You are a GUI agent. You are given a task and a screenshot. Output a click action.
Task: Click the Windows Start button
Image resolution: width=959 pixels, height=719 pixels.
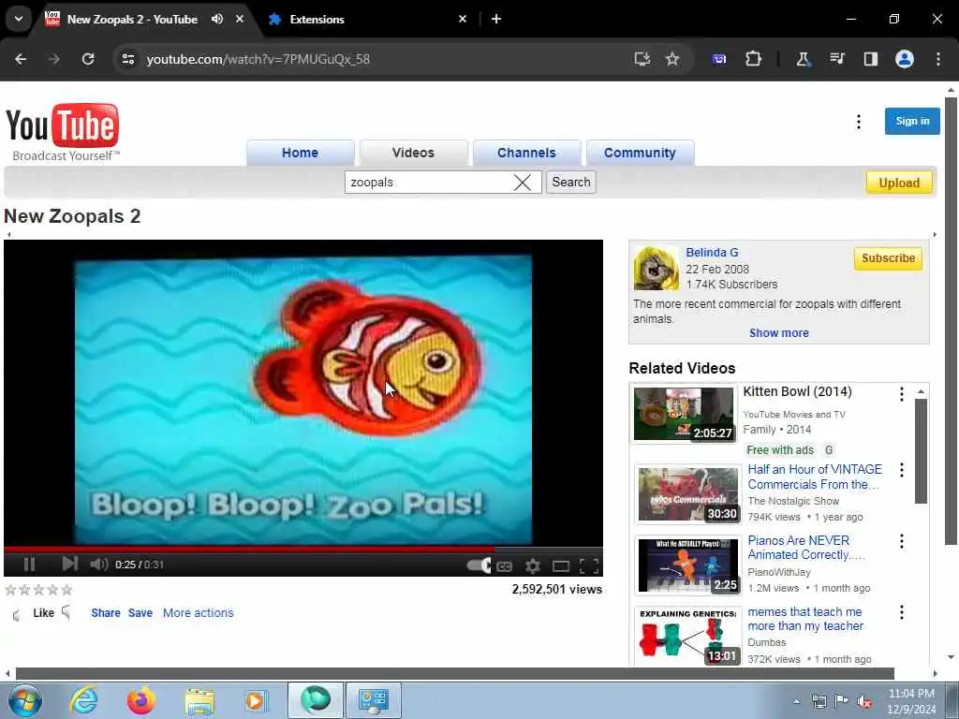[x=25, y=700]
